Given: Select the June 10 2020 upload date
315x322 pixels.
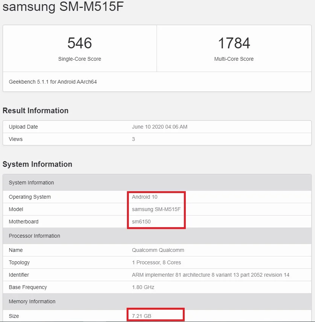Looking at the screenshot, I should [x=160, y=127].
